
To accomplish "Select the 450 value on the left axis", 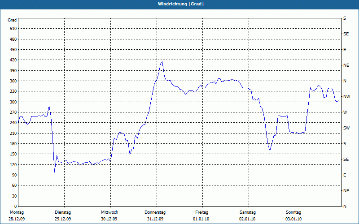I will 13,50.
